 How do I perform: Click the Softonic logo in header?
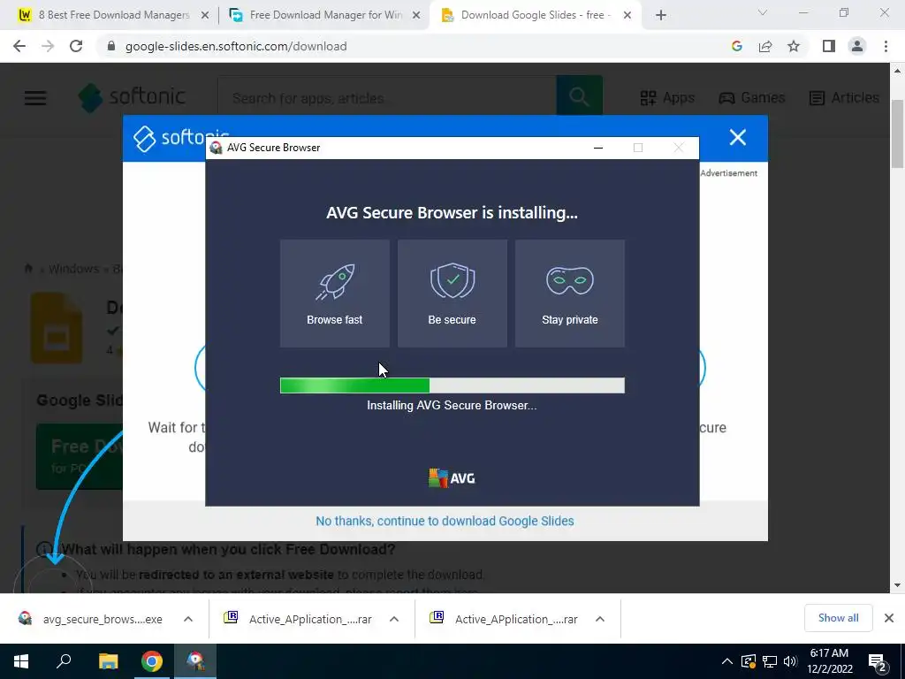pyautogui.click(x=133, y=96)
